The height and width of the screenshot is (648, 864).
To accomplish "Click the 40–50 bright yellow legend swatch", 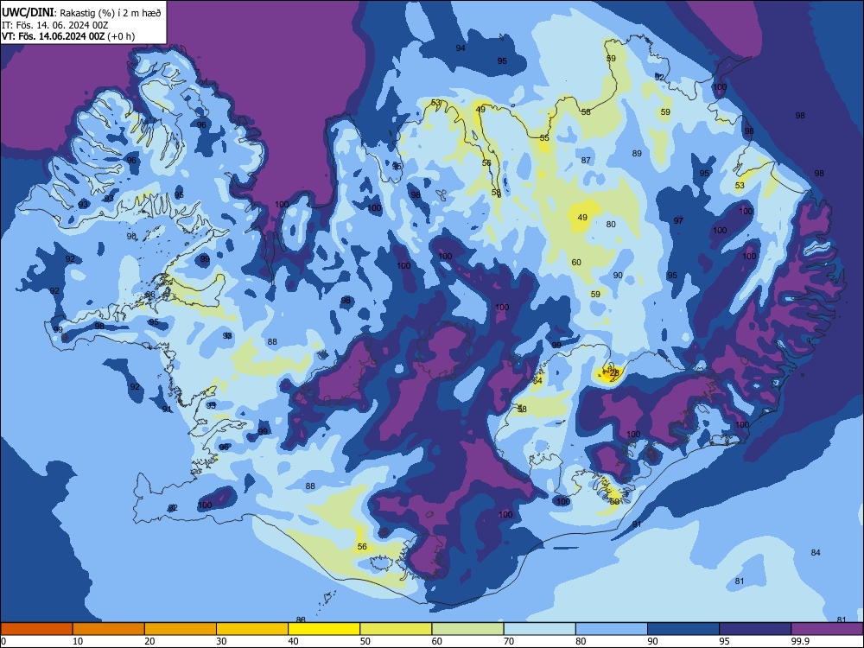I will tap(324, 629).
